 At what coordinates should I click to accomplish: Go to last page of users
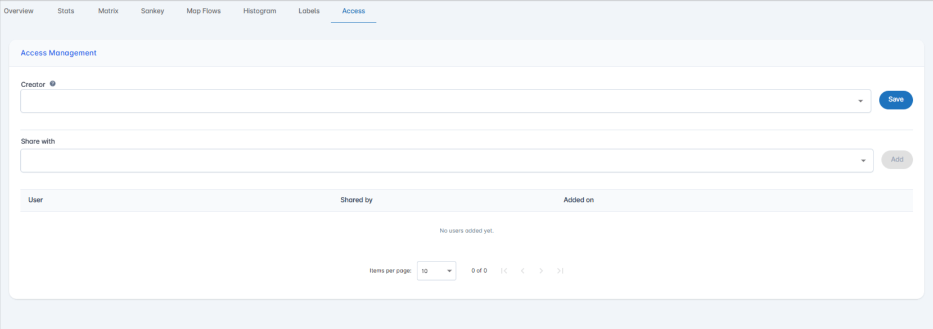[560, 271]
